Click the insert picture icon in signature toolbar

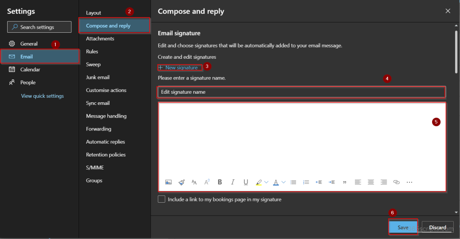coord(168,182)
